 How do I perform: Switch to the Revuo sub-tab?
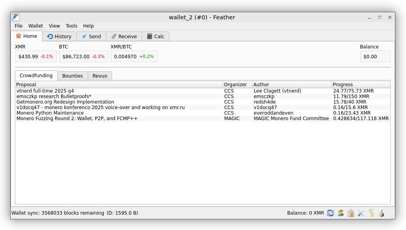(x=100, y=76)
